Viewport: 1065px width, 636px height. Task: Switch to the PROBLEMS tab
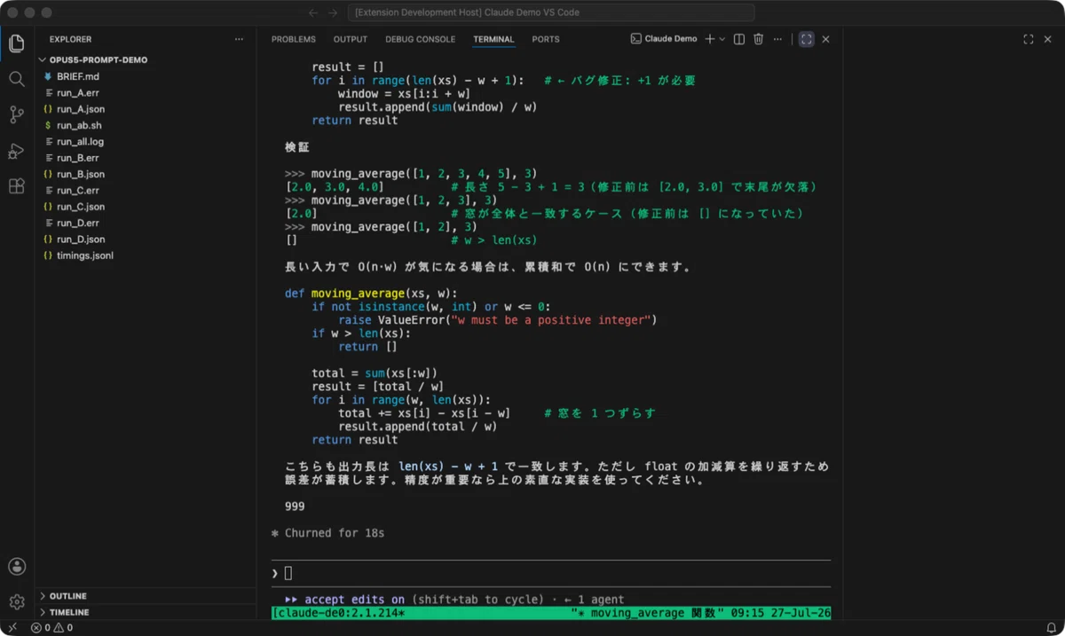[294, 39]
